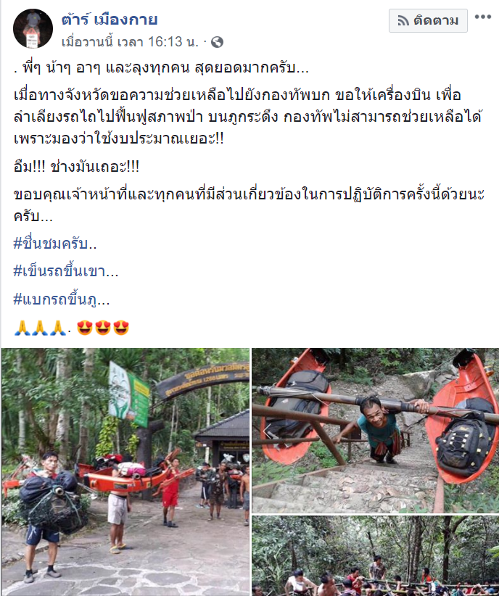This screenshot has width=499, height=596.
Task: Open bottom-right photo of crowd in forest
Action: click(x=376, y=555)
